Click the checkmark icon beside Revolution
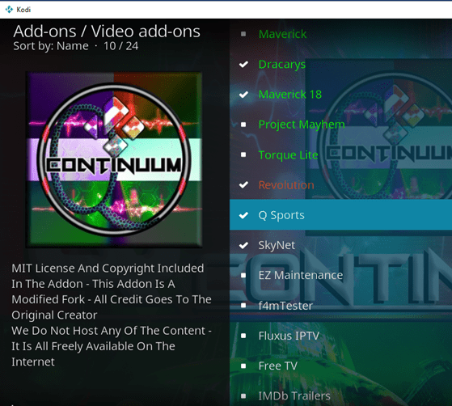 pyautogui.click(x=243, y=184)
